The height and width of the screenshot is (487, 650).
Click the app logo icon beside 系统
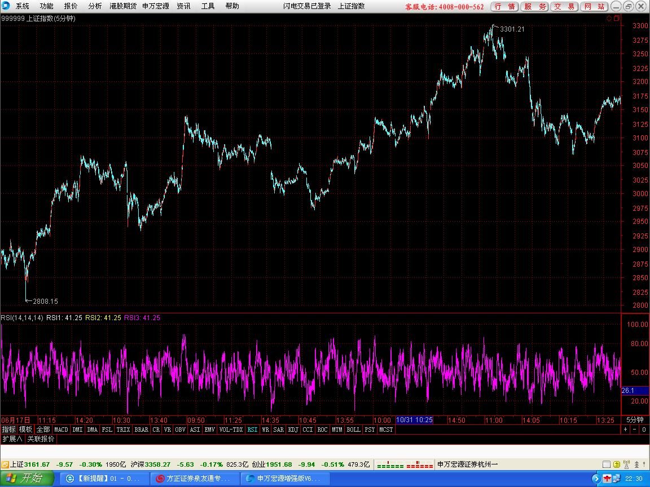tap(6, 6)
